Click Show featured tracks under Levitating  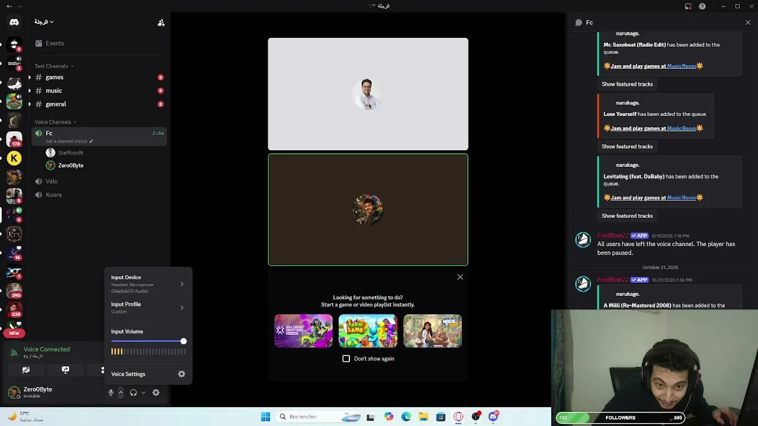627,215
